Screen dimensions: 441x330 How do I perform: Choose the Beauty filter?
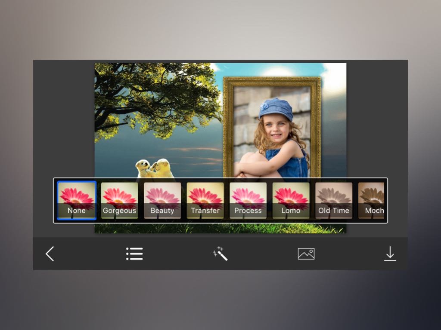pos(162,200)
